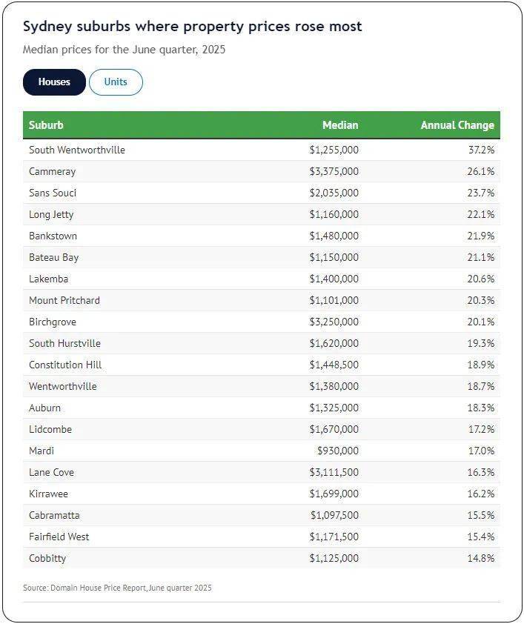524x624 pixels.
Task: Click the Bankstown suburb entry
Action: 53,236
